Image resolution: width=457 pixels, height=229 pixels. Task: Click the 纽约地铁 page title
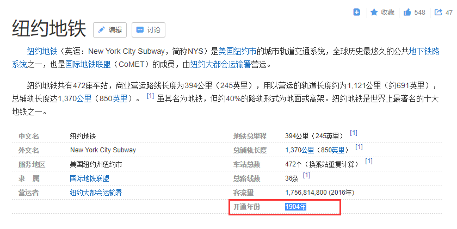coord(49,28)
